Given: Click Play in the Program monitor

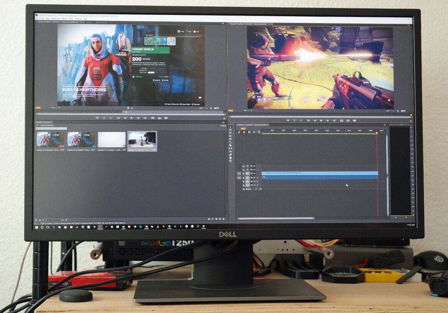Looking at the screenshot, I should [x=322, y=120].
